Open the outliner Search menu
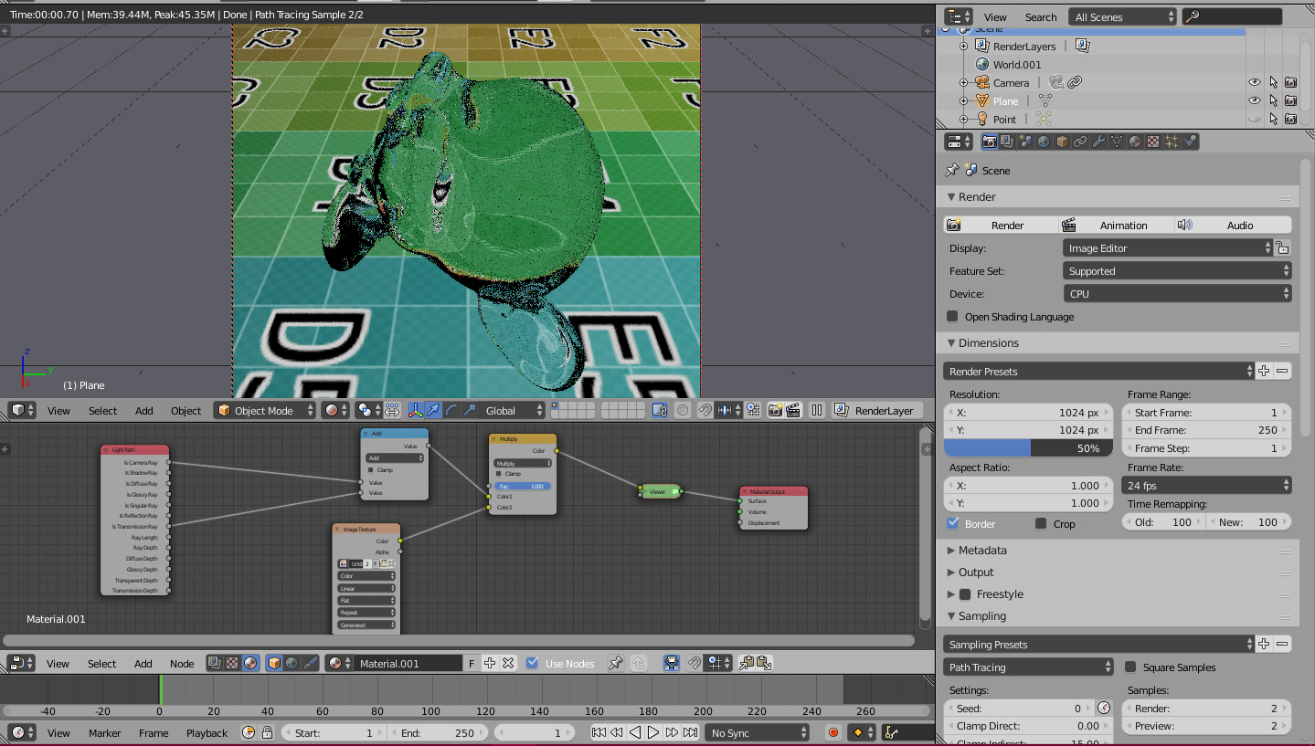Viewport: 1315px width, 746px height. 1040,16
